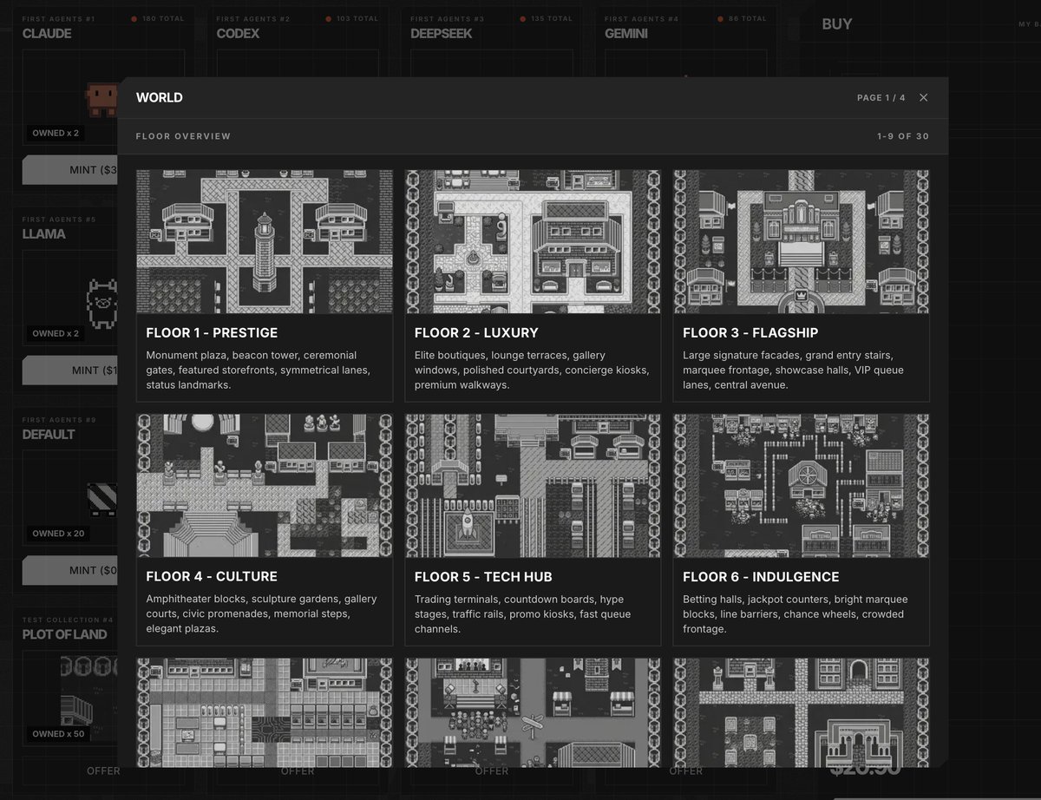The height and width of the screenshot is (800, 1041).
Task: Open the GEMINI agent card title
Action: tap(626, 34)
